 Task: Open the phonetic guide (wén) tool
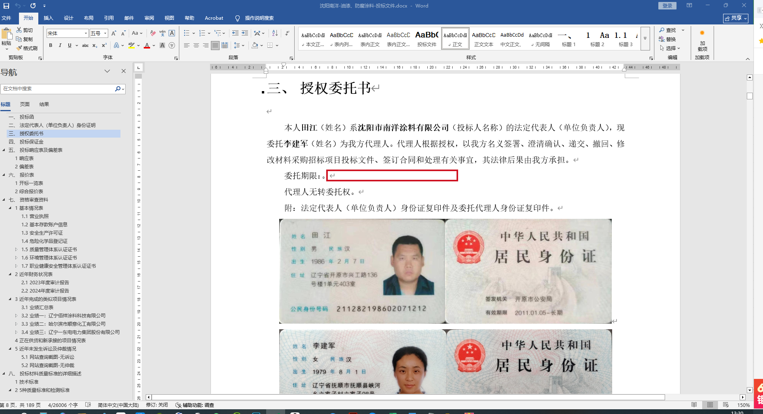(x=162, y=34)
